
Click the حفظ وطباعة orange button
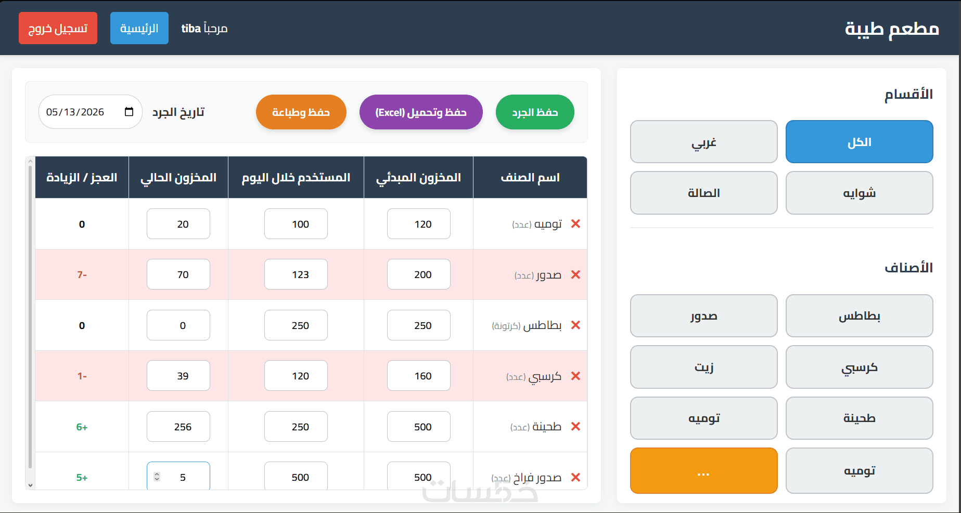[301, 112]
